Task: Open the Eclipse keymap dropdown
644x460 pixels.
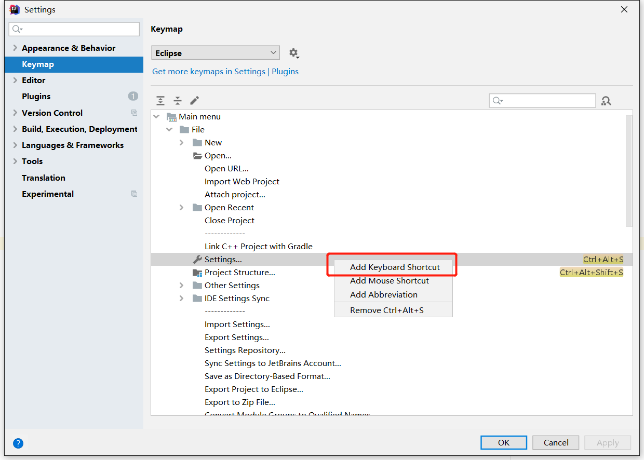Action: [216, 53]
